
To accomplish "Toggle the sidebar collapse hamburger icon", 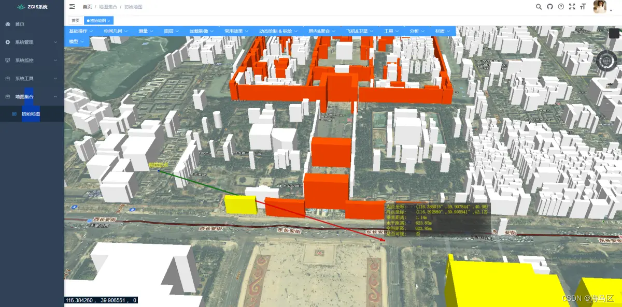I will click(x=72, y=7).
